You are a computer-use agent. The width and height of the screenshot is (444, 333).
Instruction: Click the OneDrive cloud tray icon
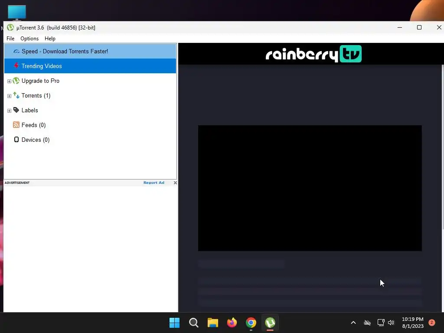pyautogui.click(x=367, y=323)
